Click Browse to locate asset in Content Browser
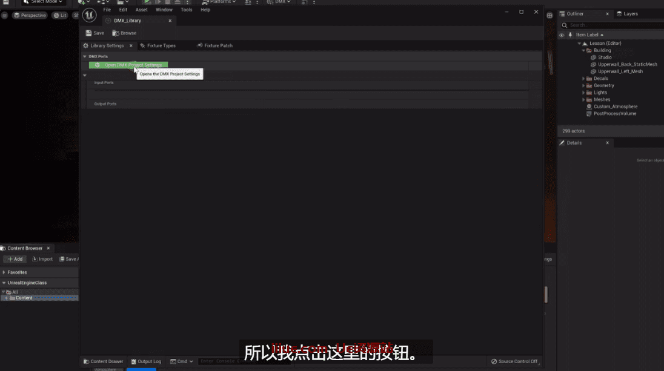664x371 pixels. click(x=124, y=33)
